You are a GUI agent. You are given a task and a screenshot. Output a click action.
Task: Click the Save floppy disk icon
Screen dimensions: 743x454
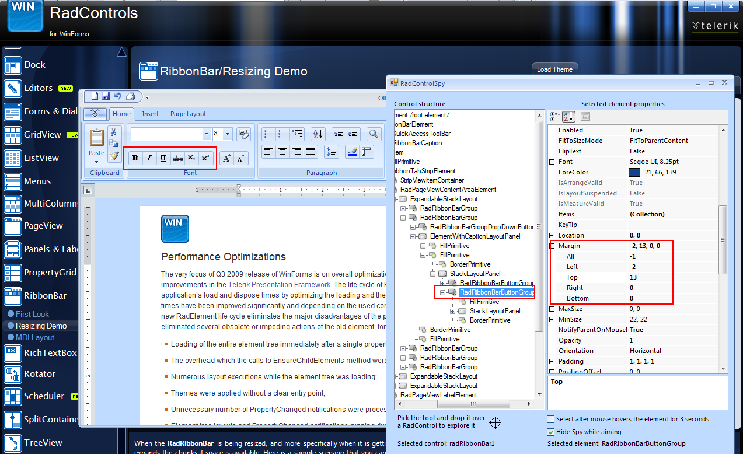tap(106, 96)
